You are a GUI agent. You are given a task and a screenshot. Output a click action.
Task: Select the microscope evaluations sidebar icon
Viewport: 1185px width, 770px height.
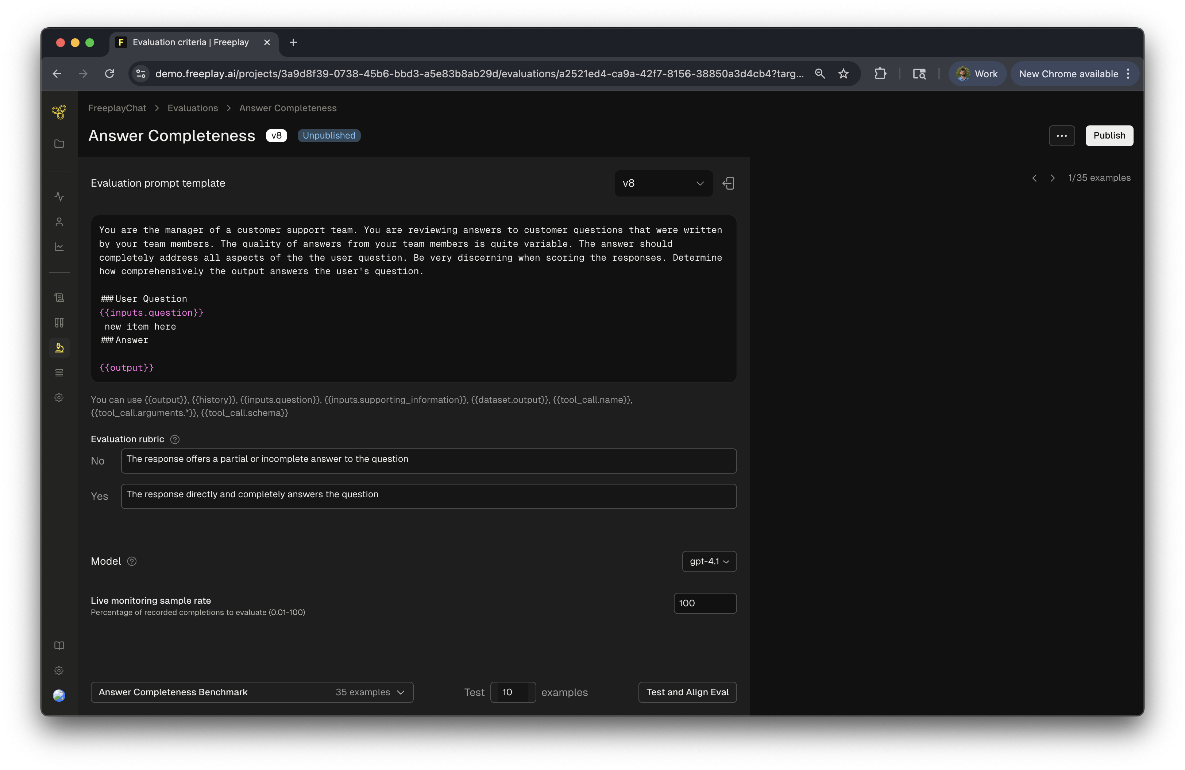tap(59, 348)
